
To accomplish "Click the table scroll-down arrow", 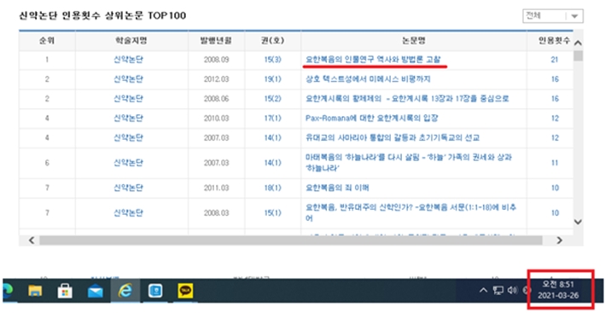I will click(x=578, y=222).
